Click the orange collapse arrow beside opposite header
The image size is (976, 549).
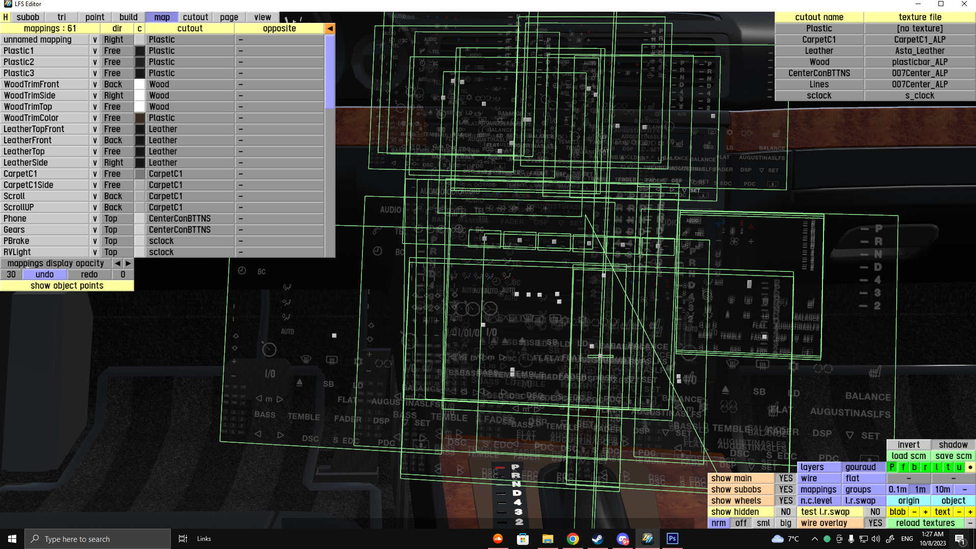coord(330,28)
